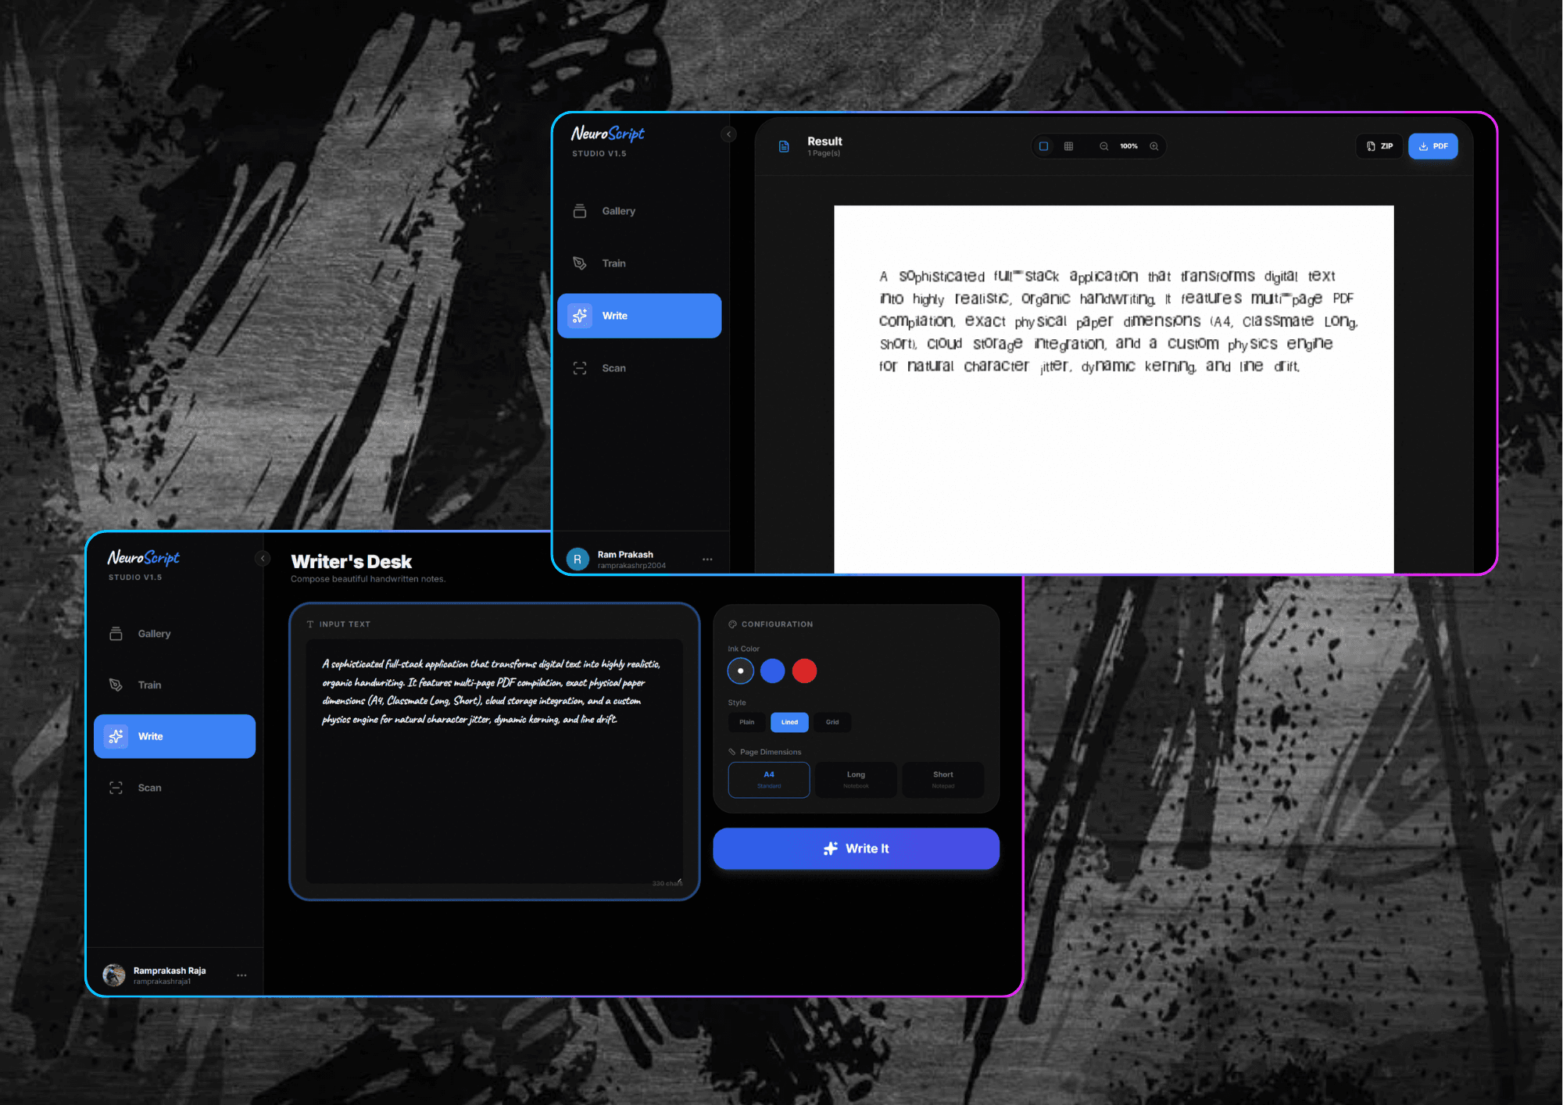Click the zoom out magnifier icon

(x=1103, y=146)
